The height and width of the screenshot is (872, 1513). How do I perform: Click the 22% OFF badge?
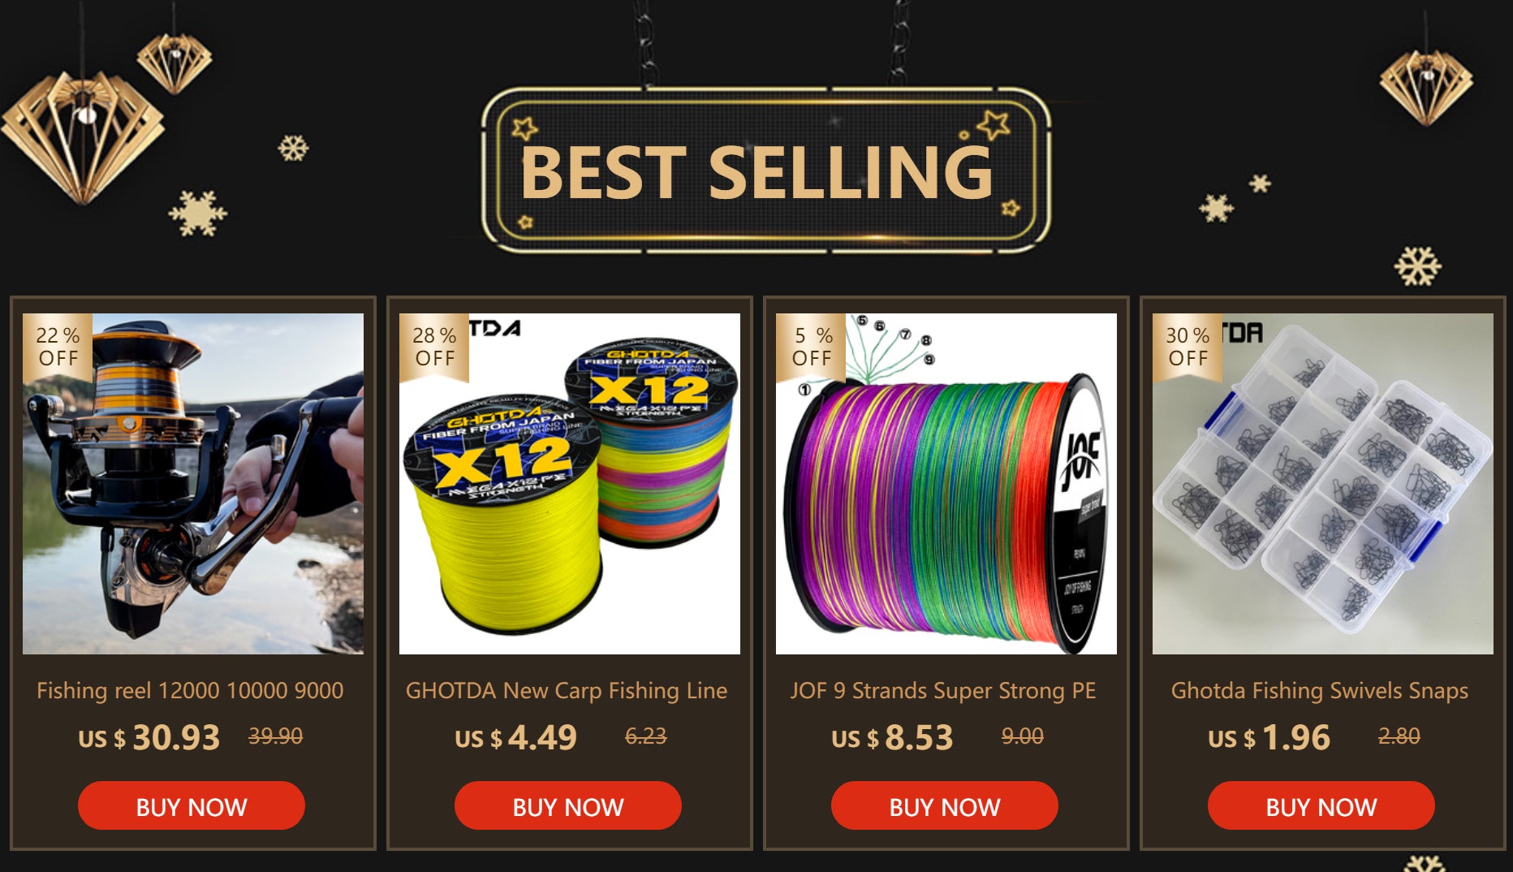58,347
